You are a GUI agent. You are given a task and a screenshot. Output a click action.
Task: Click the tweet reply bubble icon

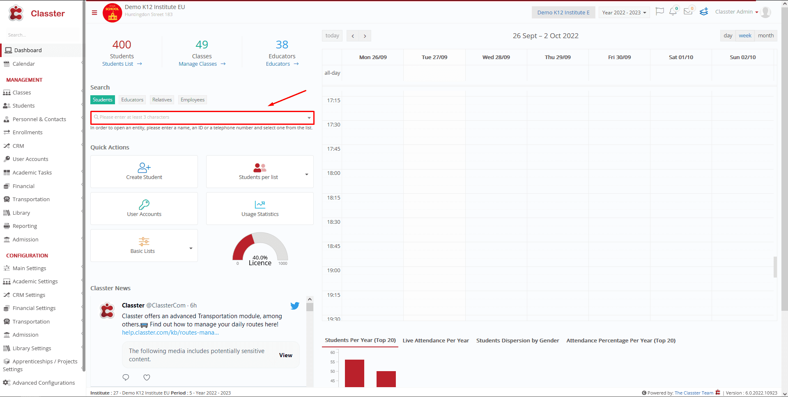pyautogui.click(x=126, y=377)
